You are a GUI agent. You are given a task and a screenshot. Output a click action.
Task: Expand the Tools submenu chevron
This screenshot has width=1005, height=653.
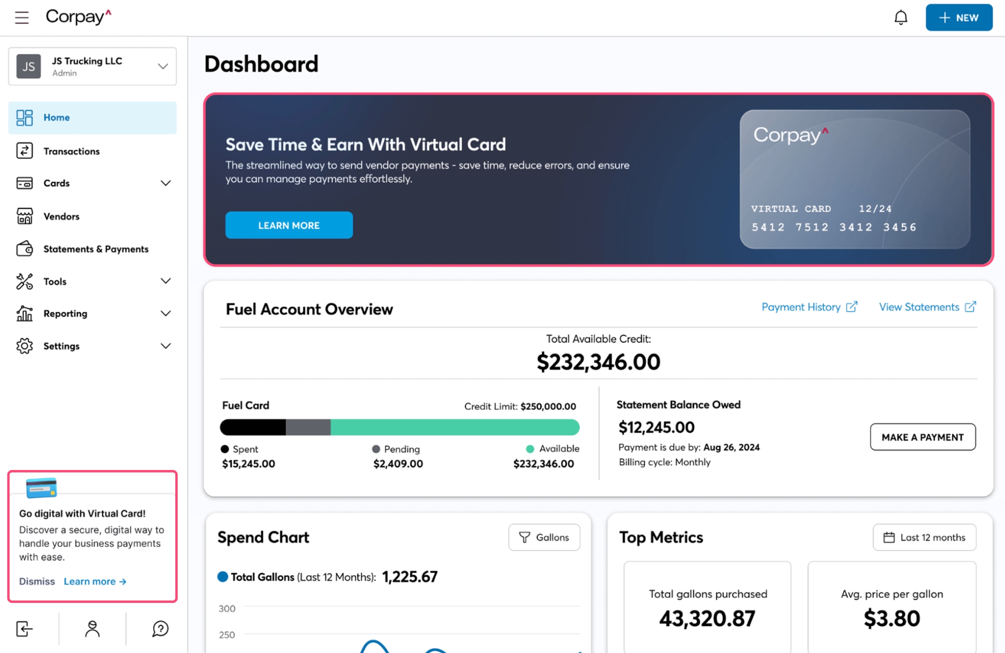coord(166,281)
